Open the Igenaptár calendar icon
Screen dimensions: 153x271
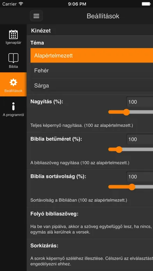pos(13,34)
